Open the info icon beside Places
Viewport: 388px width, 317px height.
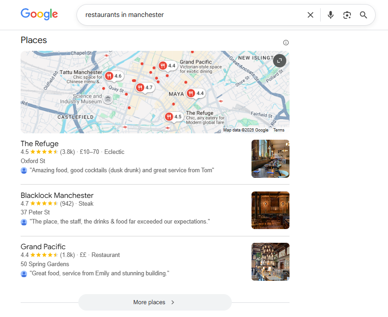286,43
